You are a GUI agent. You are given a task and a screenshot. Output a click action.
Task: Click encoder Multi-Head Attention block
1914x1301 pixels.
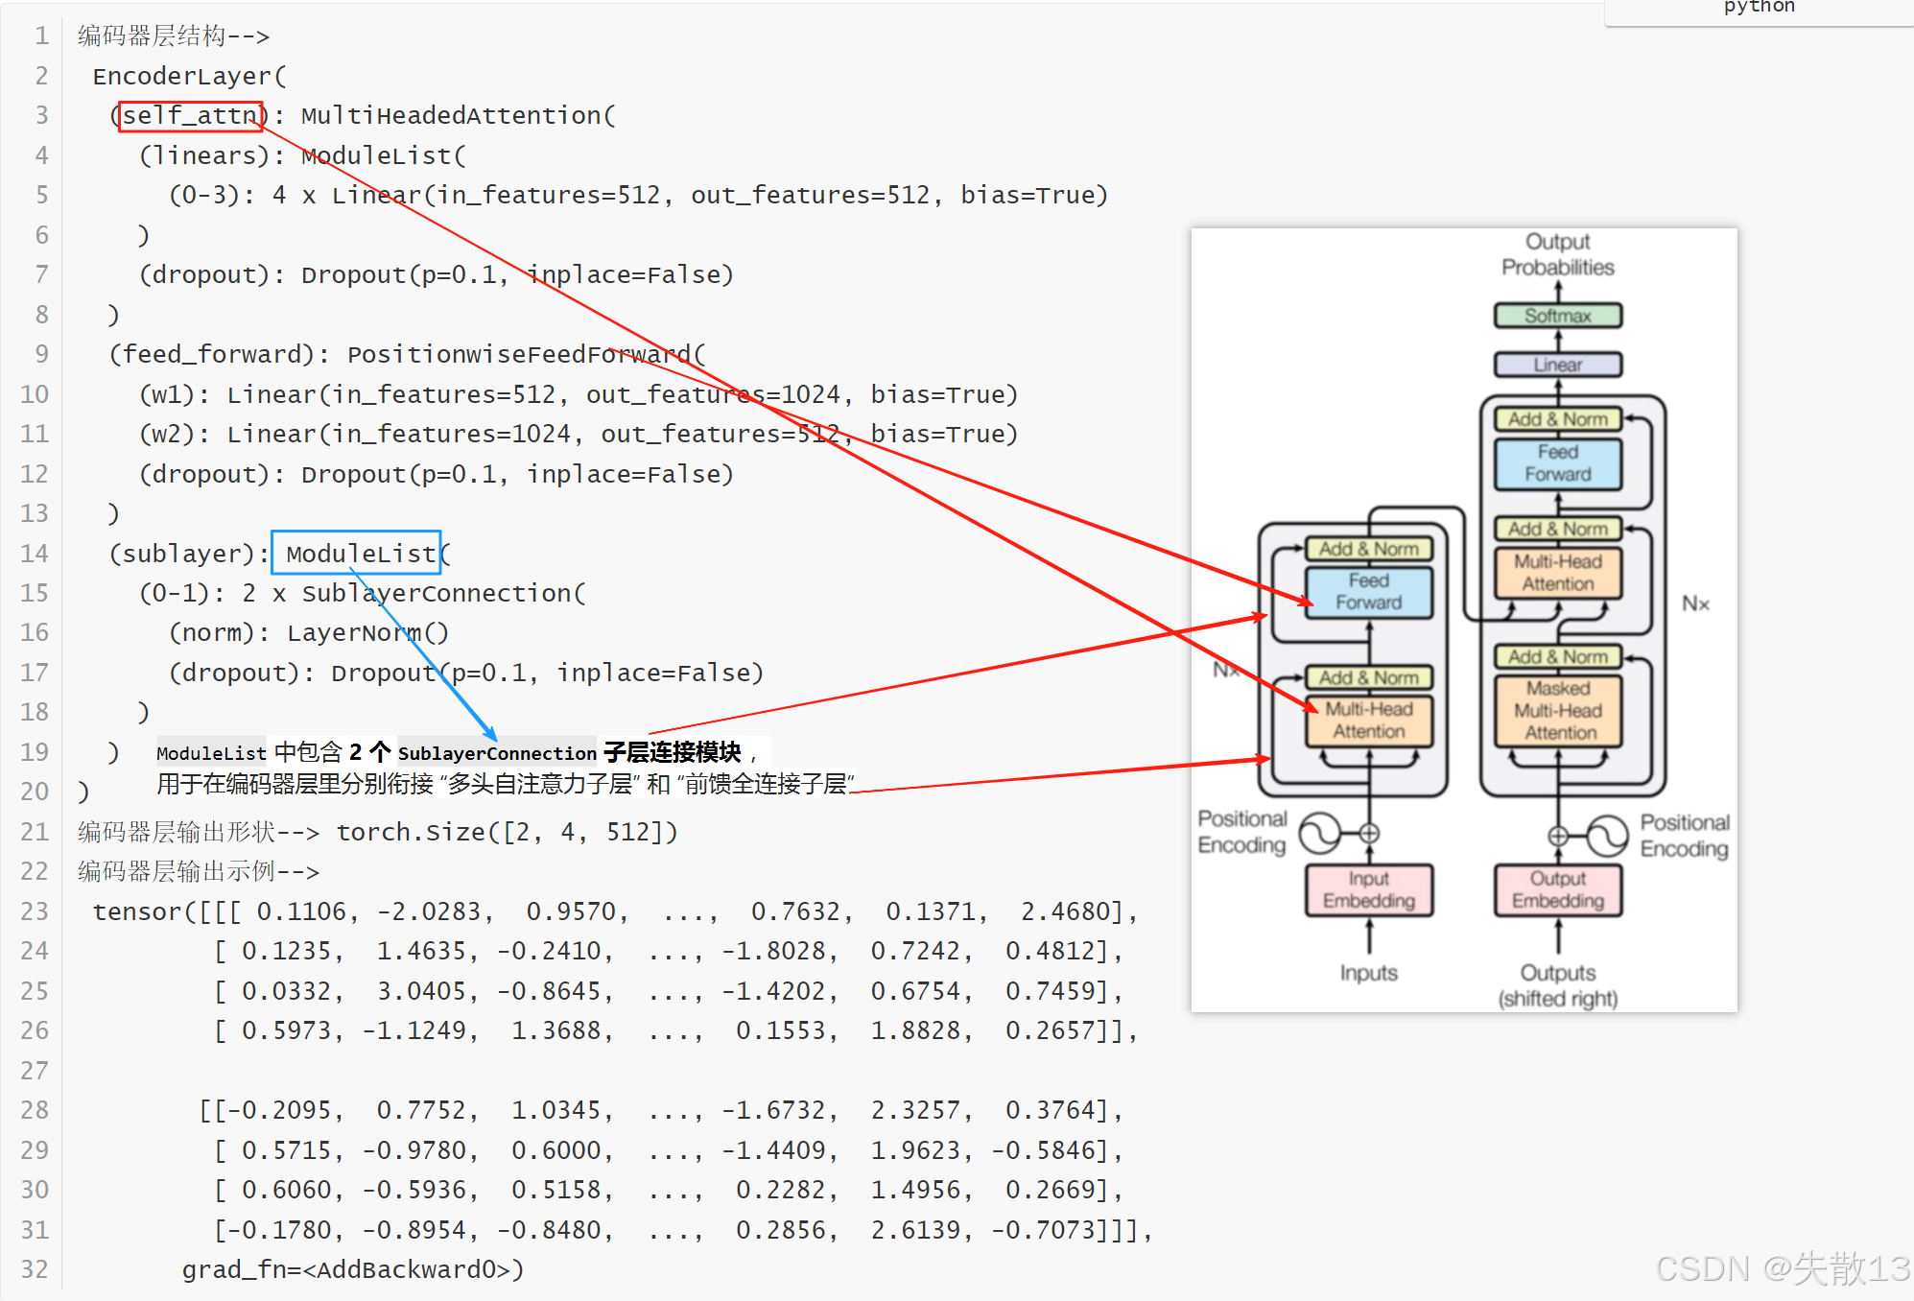point(1369,721)
